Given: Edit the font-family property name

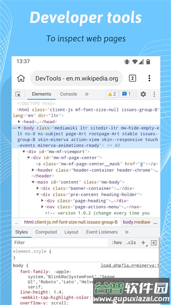Looking at the screenshot, I should 34,272.
